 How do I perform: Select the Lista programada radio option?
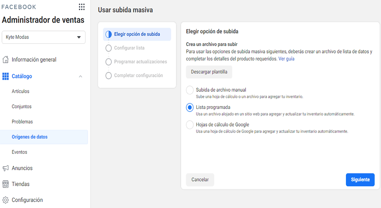tap(190, 107)
